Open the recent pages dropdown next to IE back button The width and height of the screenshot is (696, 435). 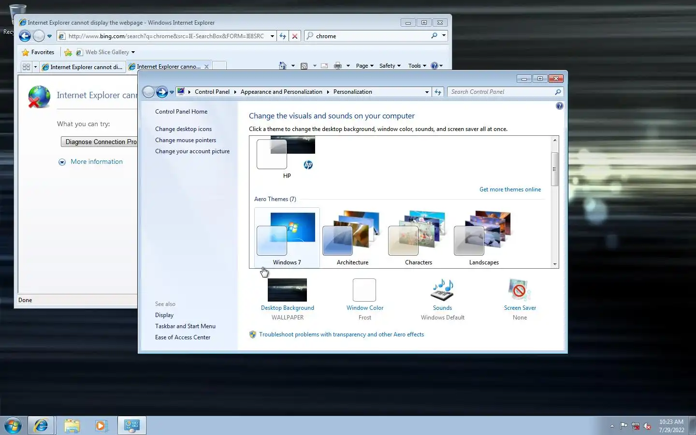49,36
